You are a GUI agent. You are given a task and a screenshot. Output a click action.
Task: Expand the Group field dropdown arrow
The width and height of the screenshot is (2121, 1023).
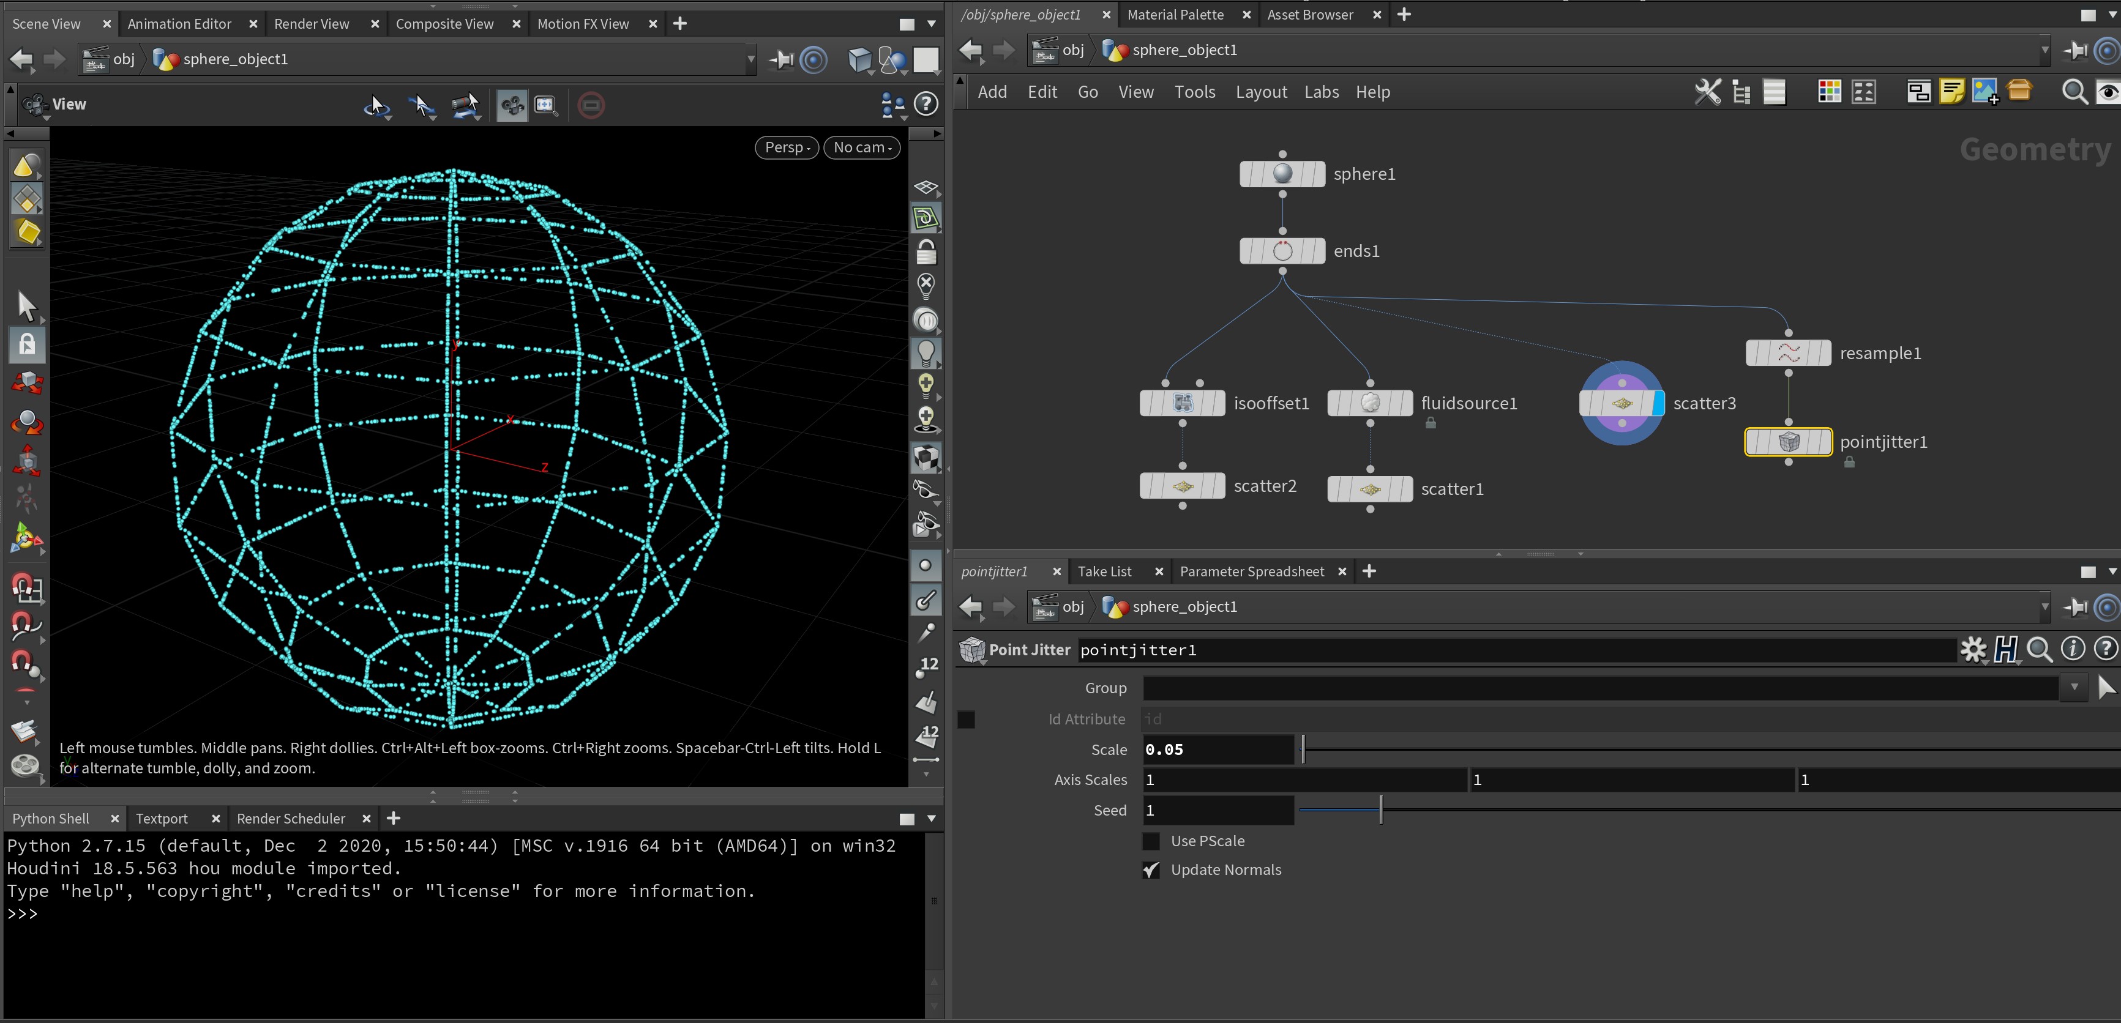tap(2074, 687)
